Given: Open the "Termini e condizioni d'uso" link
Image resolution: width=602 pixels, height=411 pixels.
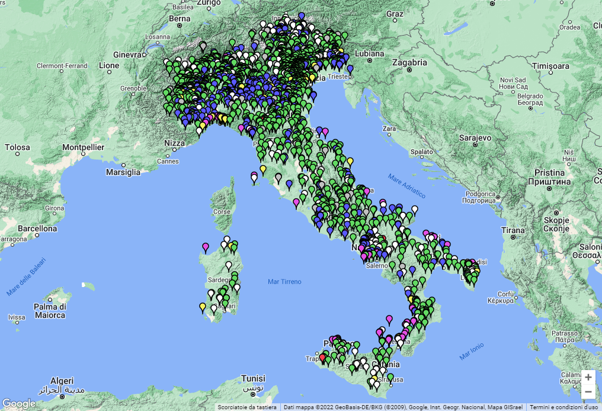Looking at the screenshot, I should coord(561,407).
